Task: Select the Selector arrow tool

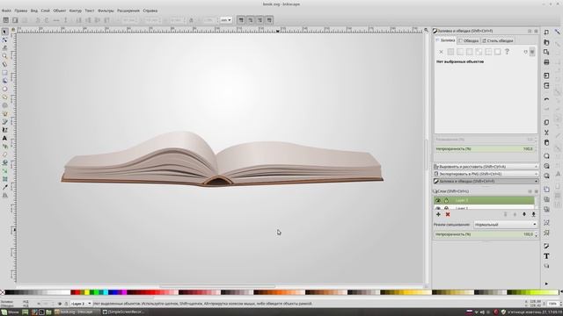Action: 4,32
